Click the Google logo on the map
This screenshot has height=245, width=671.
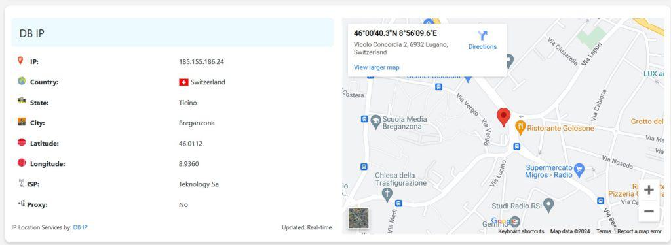pyautogui.click(x=503, y=221)
